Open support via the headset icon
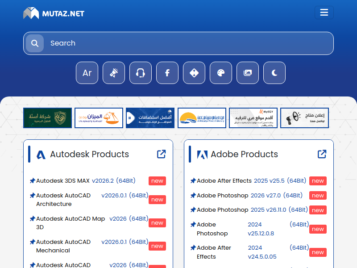Image resolution: width=357 pixels, height=268 pixels. click(141, 73)
